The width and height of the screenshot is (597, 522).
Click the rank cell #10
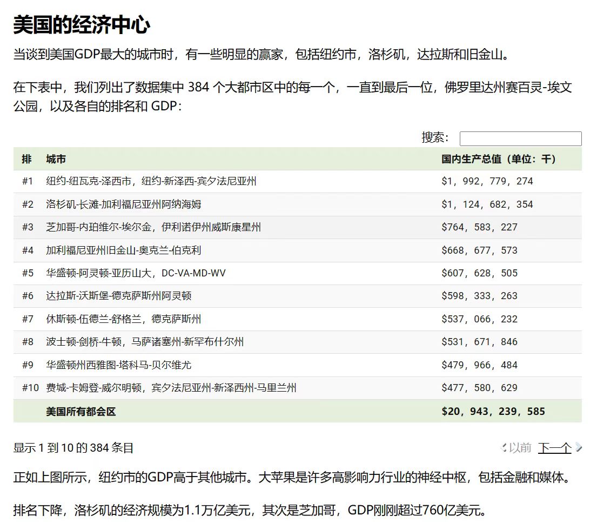30,388
